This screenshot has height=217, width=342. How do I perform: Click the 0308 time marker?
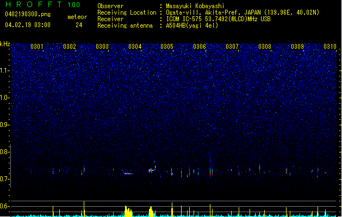[x=265, y=47]
